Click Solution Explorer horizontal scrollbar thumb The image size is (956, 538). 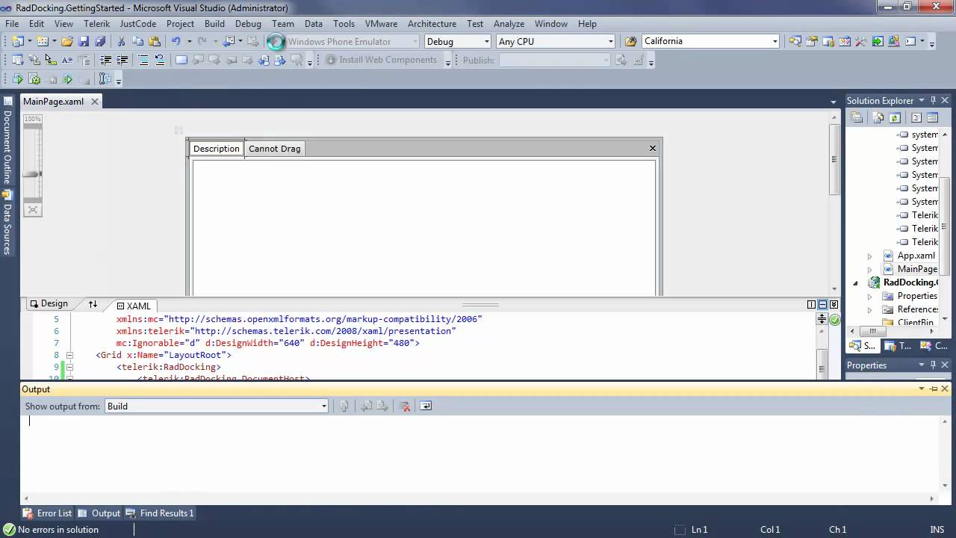[x=872, y=331]
